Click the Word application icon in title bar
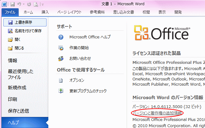 (4, 4)
